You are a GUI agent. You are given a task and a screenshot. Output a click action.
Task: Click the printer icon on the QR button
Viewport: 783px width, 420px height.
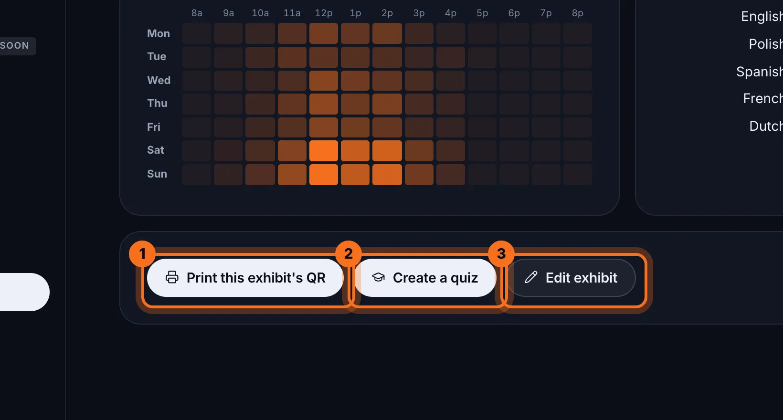coord(172,277)
